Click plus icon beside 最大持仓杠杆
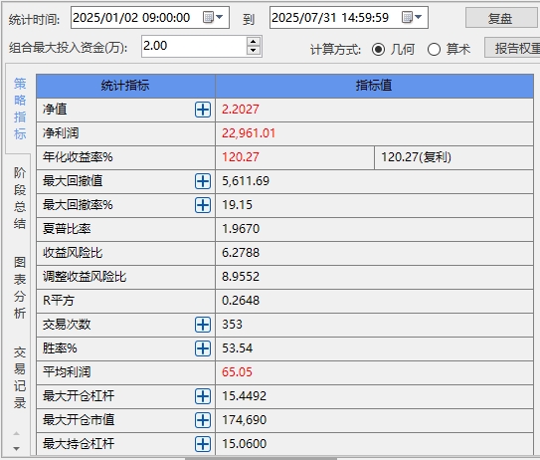 203,444
